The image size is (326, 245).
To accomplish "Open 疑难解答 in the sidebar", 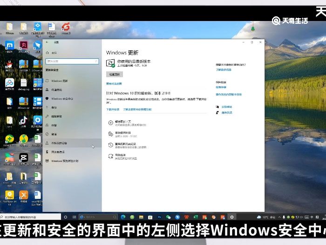I will (x=72, y=116).
